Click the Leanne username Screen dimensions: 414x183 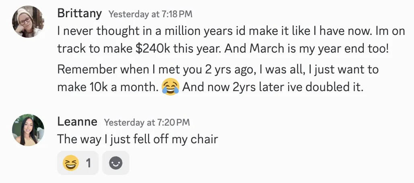[x=77, y=122]
